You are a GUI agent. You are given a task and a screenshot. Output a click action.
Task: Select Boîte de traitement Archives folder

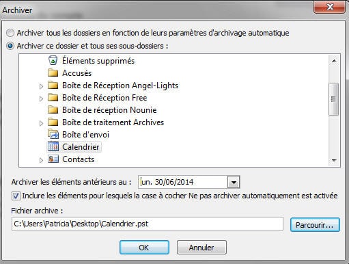click(113, 122)
